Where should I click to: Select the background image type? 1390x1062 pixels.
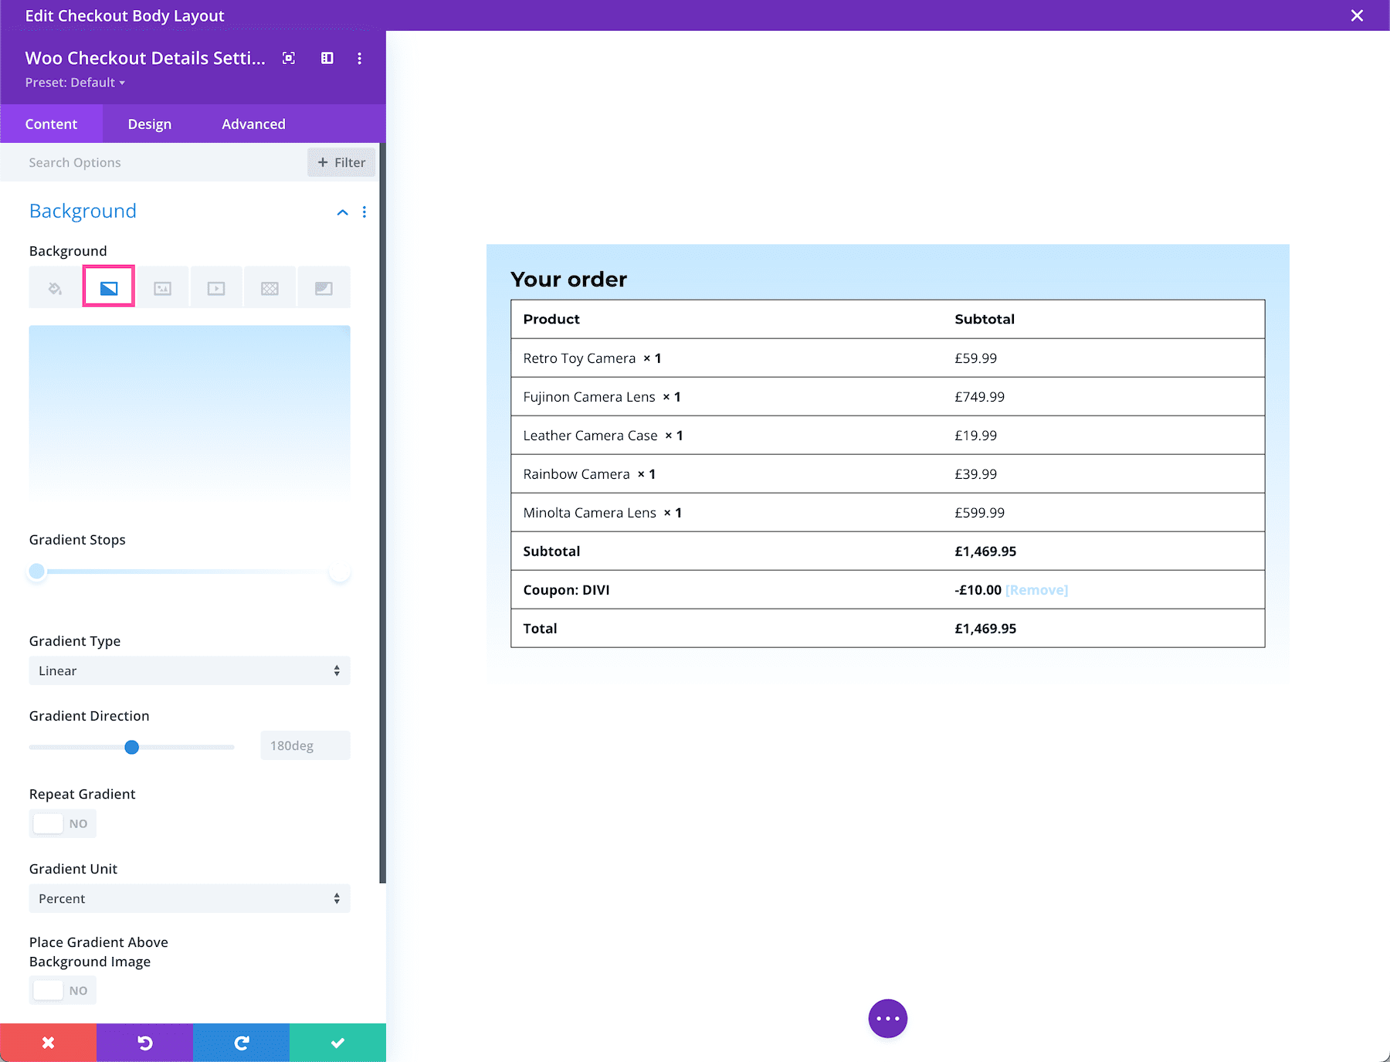click(x=162, y=287)
